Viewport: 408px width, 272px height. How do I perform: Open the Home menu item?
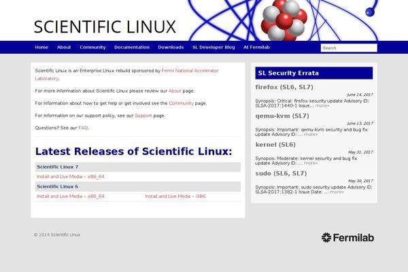41,48
